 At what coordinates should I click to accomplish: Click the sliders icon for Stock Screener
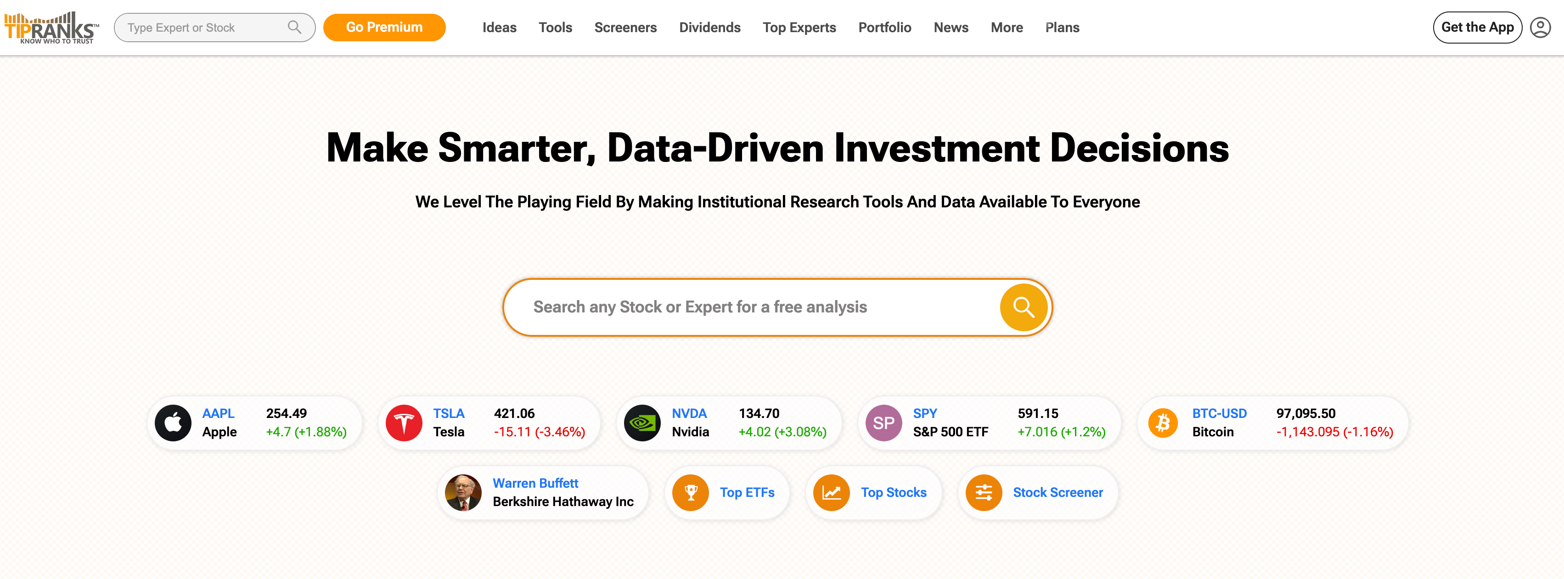click(x=984, y=493)
